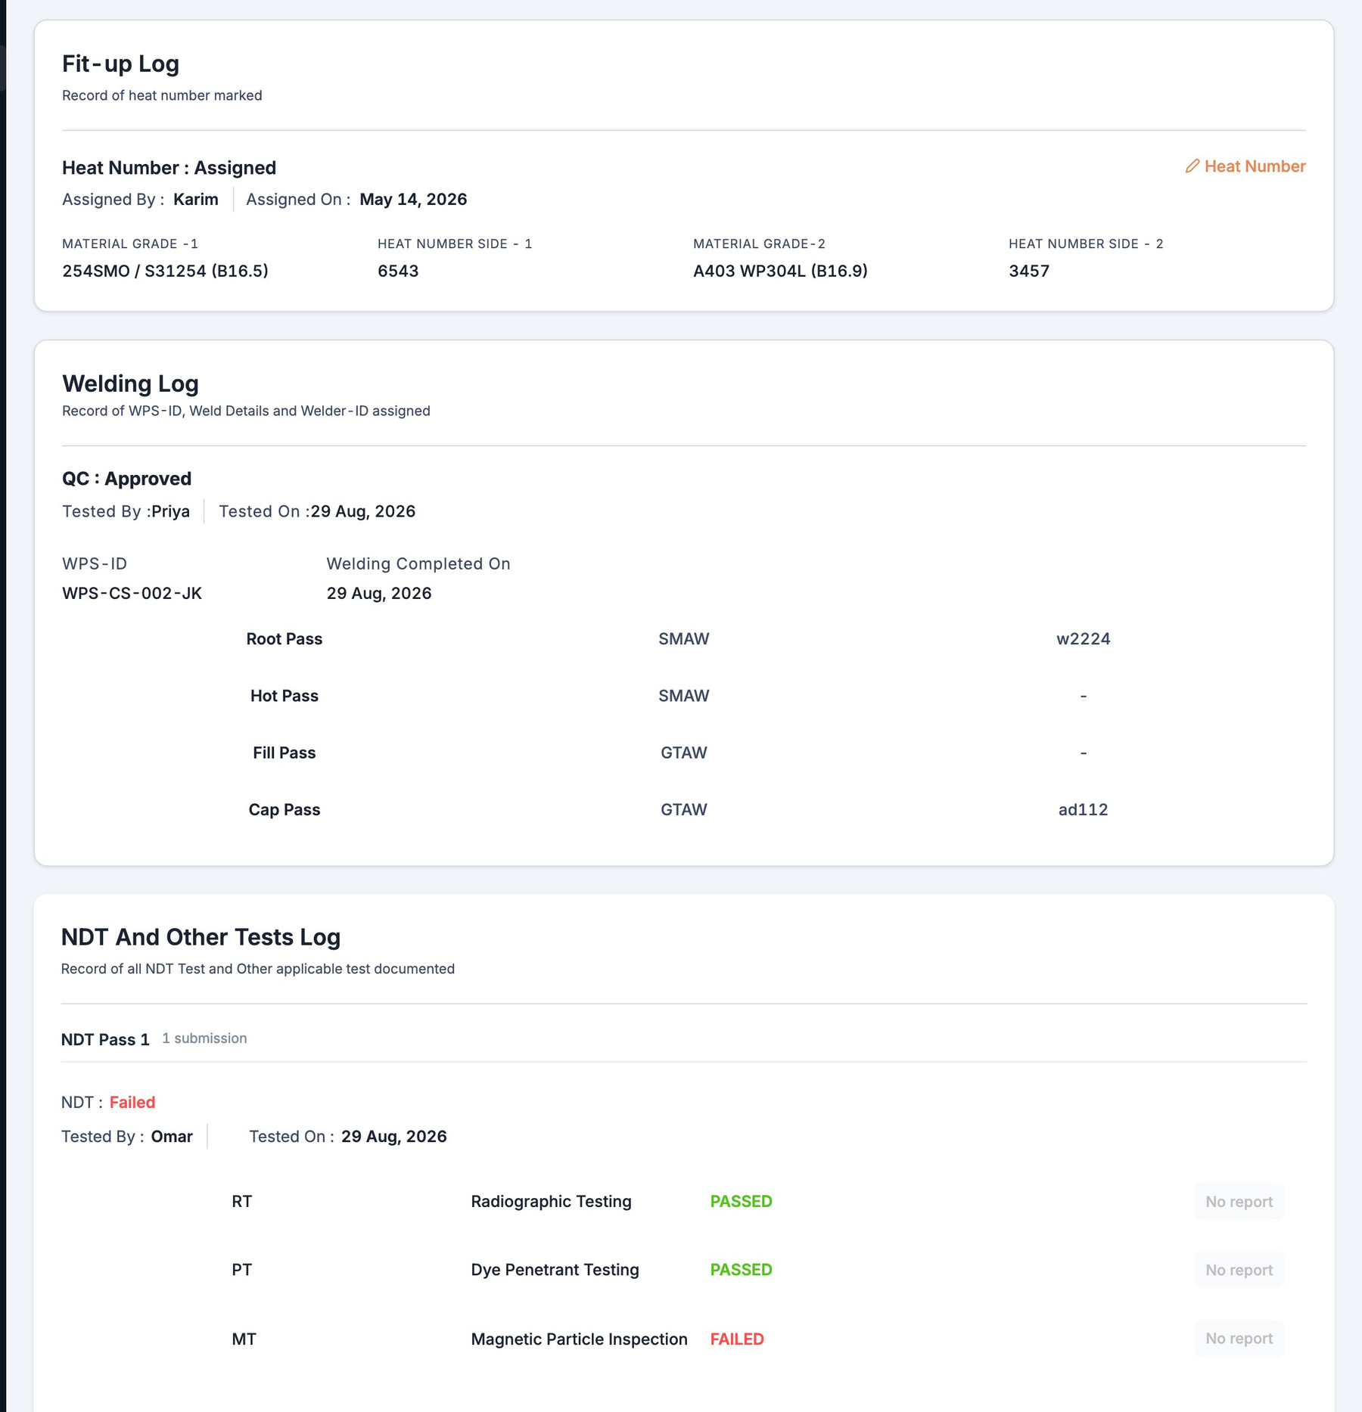The width and height of the screenshot is (1362, 1412).
Task: Click NDT tester name Omar
Action: tap(172, 1137)
